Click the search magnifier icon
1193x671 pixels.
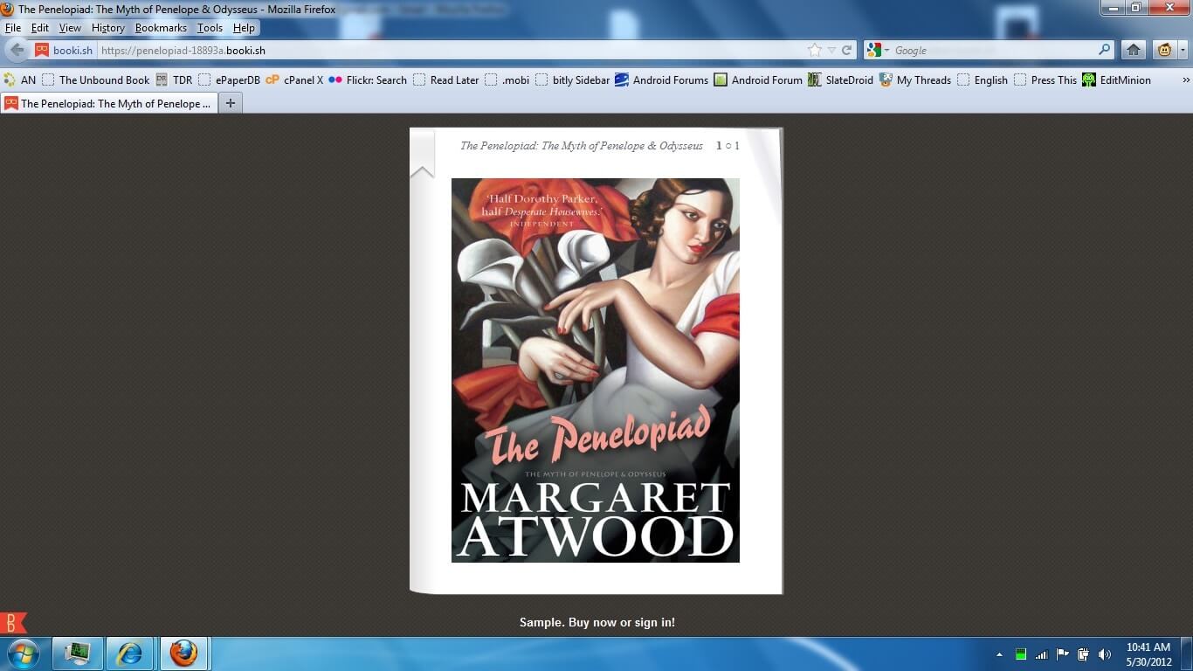[1105, 50]
